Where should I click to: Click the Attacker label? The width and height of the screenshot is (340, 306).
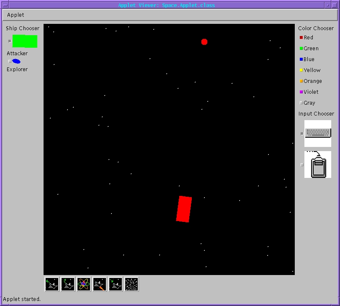pos(17,53)
